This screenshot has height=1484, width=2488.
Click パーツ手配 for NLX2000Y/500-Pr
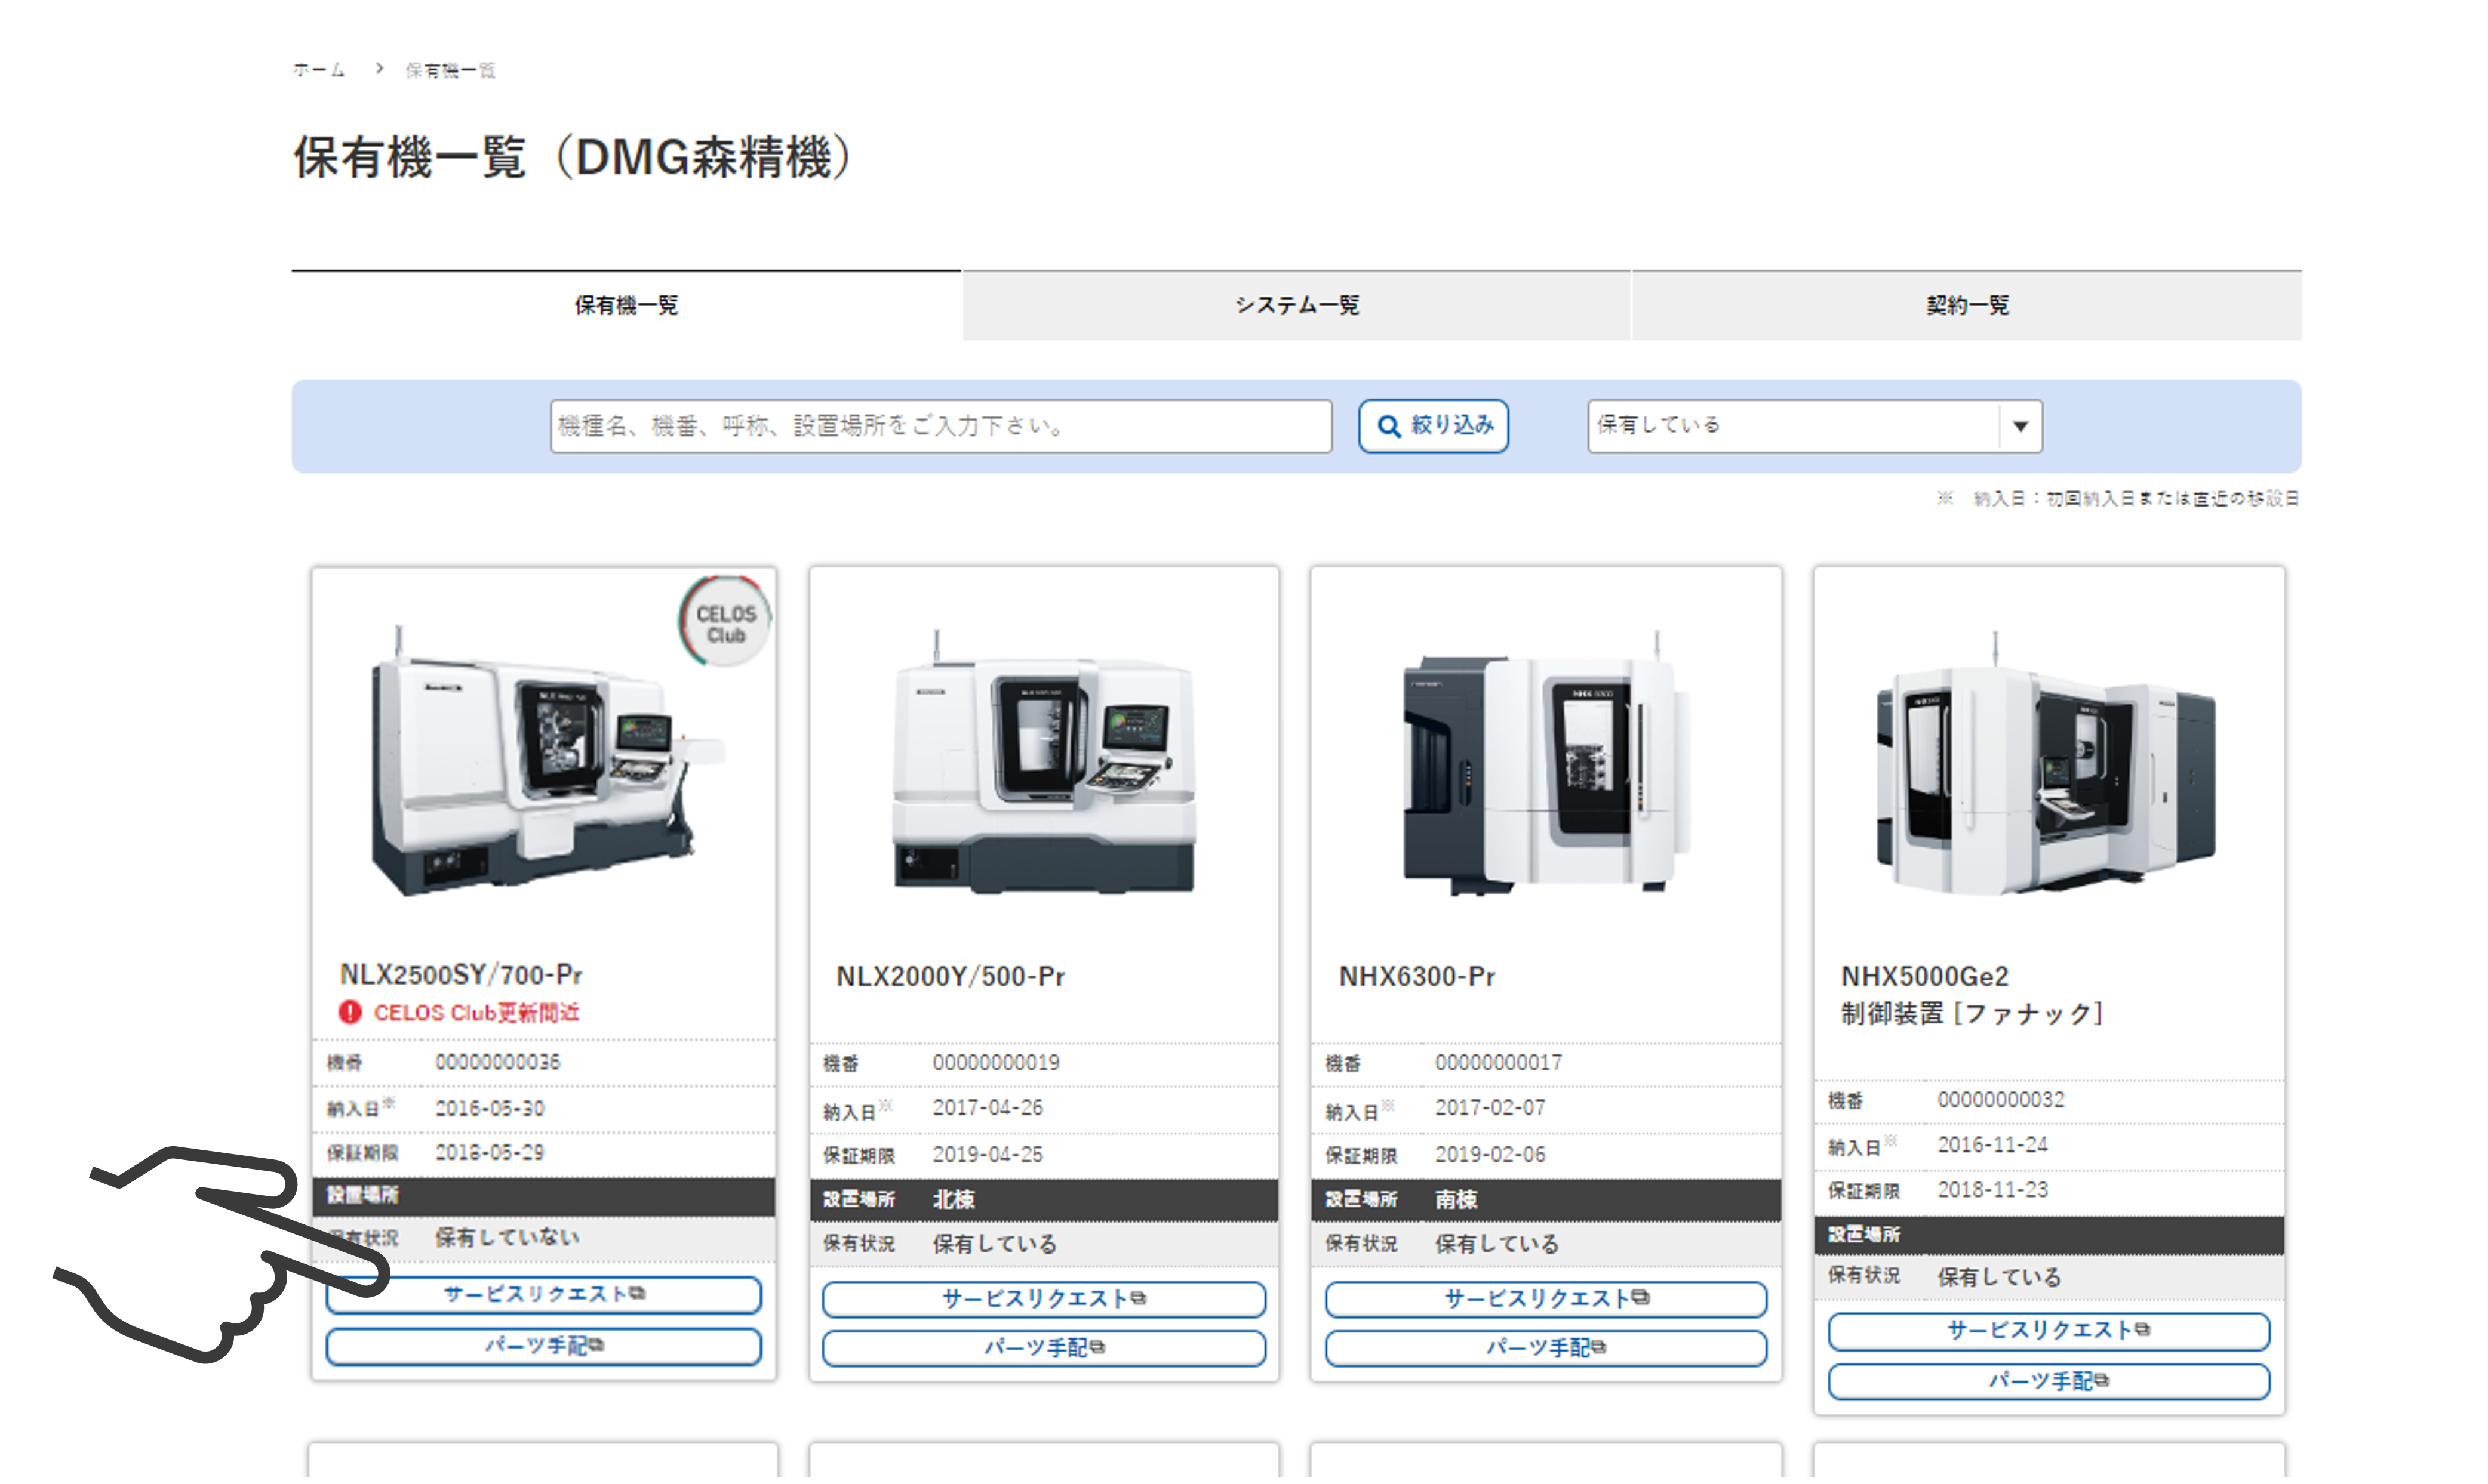pyautogui.click(x=1044, y=1348)
